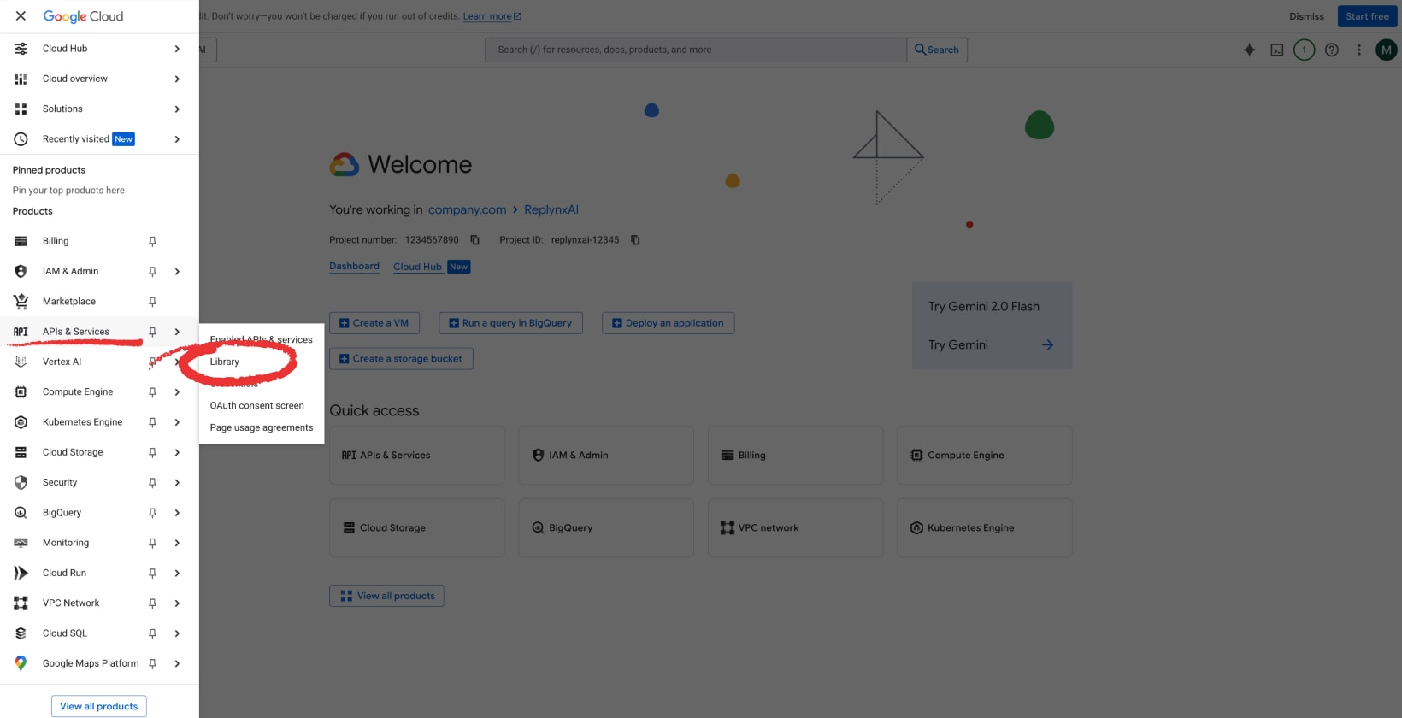The width and height of the screenshot is (1402, 718).
Task: Expand the Compute Engine submenu chevron
Action: click(x=177, y=392)
